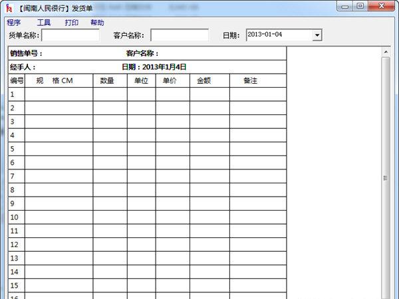399x299 pixels.
Task: Expand the 日期 date picker dropdown arrow
Action: pos(317,35)
